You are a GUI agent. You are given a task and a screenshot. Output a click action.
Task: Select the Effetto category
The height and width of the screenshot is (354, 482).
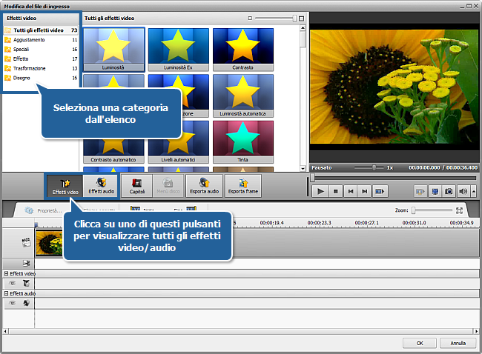[x=41, y=59]
